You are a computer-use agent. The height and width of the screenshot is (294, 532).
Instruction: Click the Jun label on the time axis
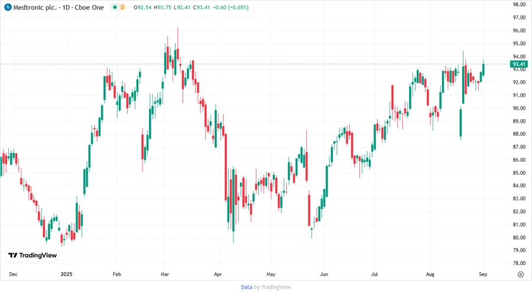click(324, 275)
